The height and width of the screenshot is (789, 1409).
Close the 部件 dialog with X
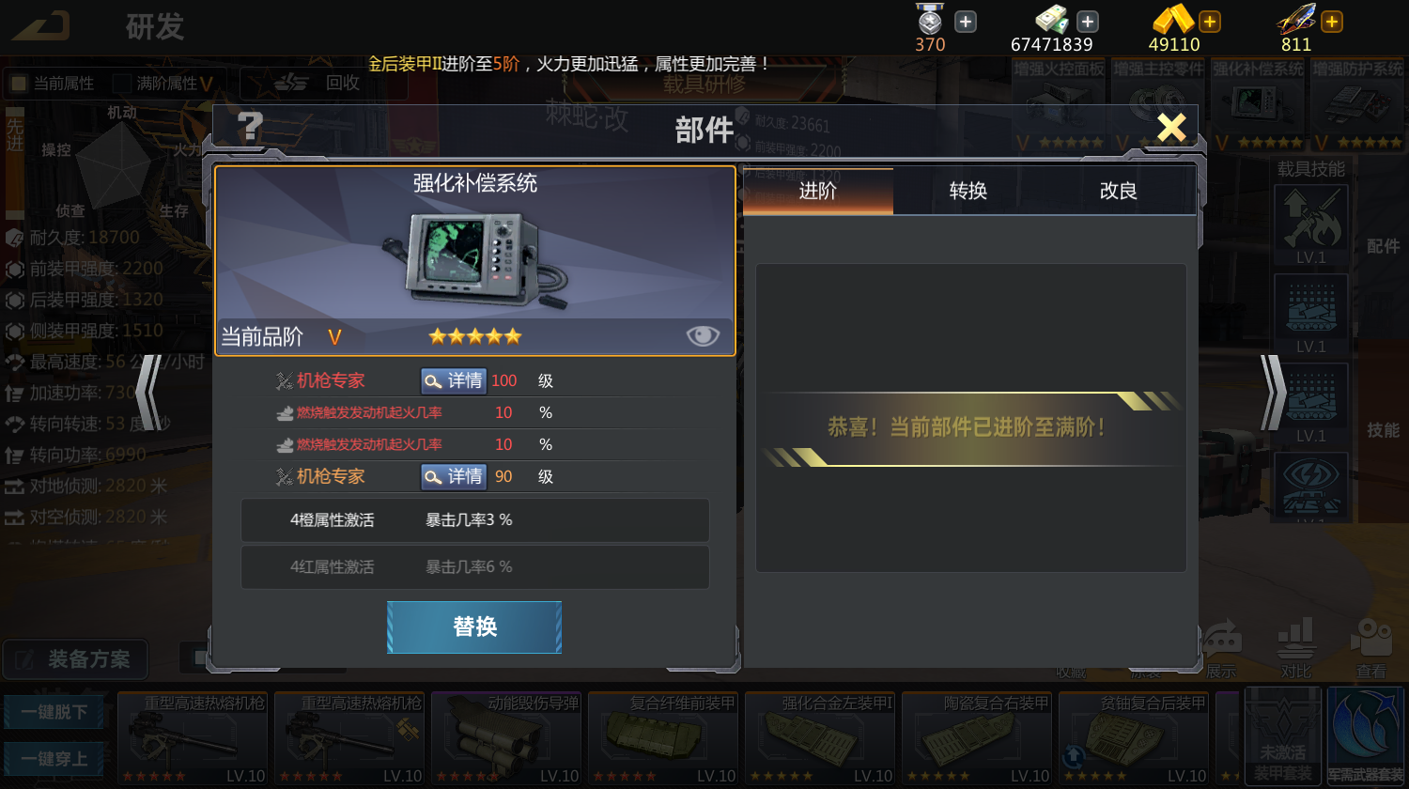[1171, 126]
